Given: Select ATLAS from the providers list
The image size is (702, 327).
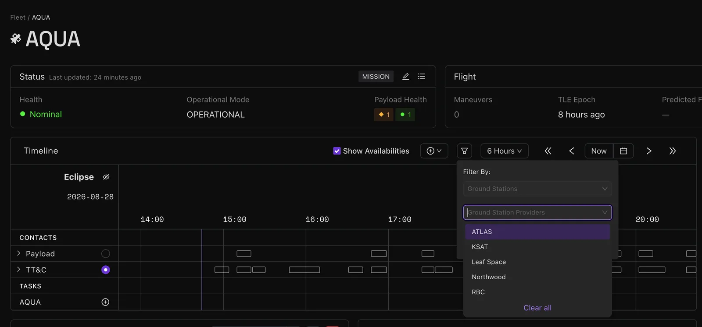Looking at the screenshot, I should [x=537, y=232].
